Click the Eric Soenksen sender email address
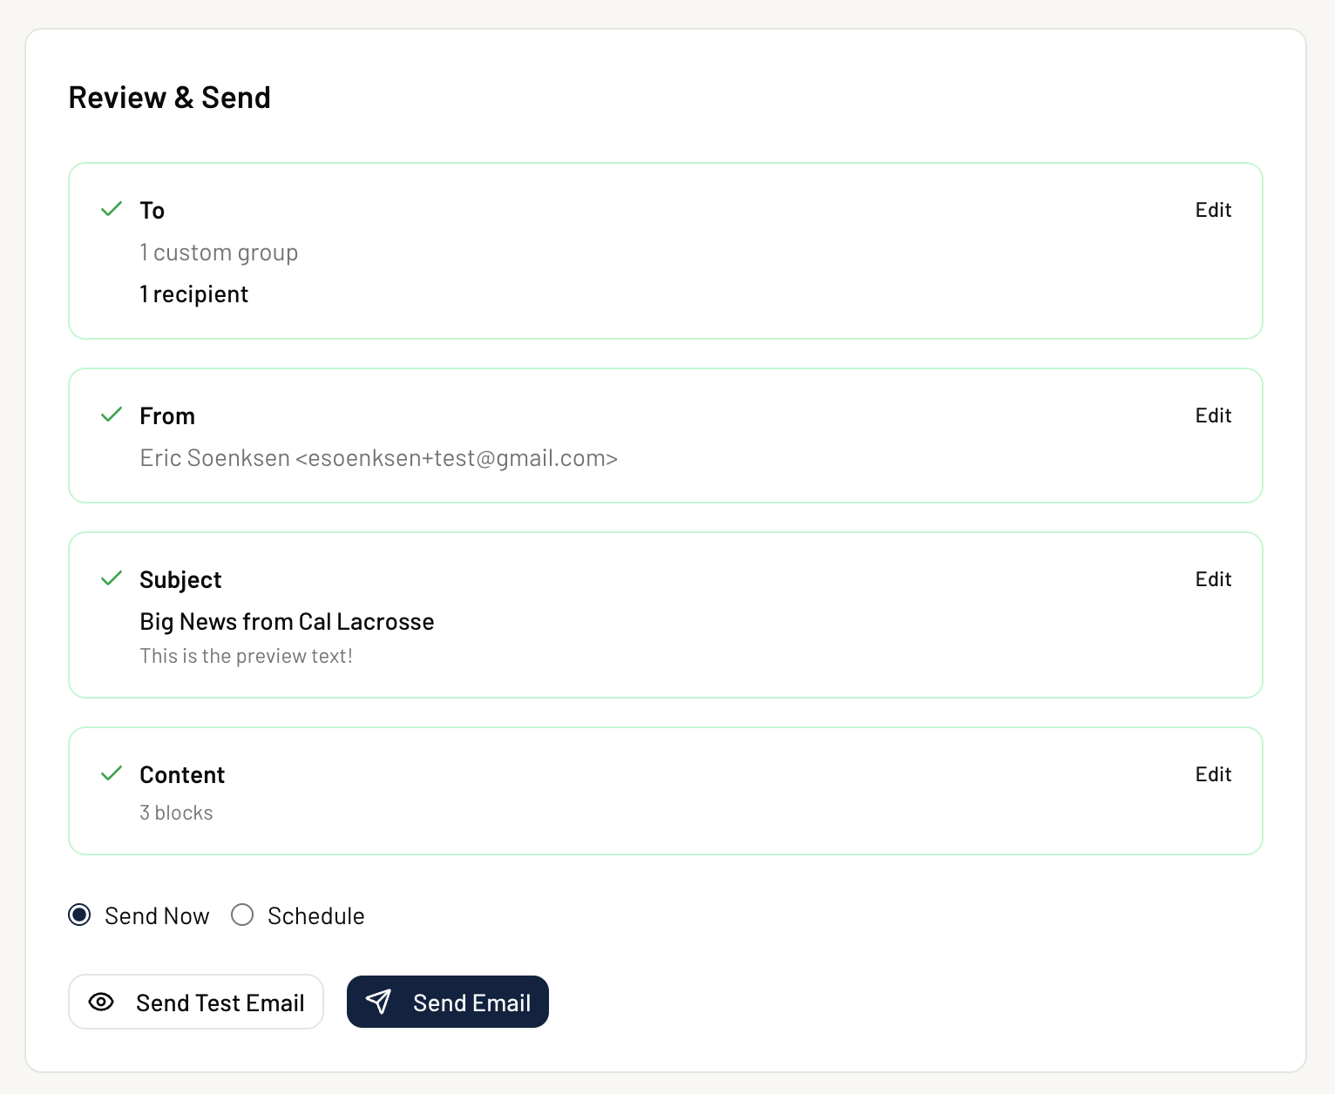This screenshot has width=1335, height=1094. 378,458
